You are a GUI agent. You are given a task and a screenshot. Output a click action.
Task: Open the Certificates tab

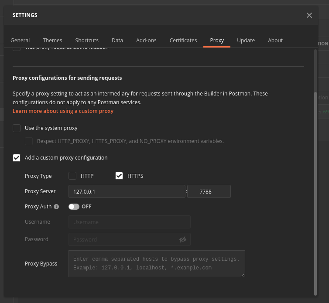(183, 40)
